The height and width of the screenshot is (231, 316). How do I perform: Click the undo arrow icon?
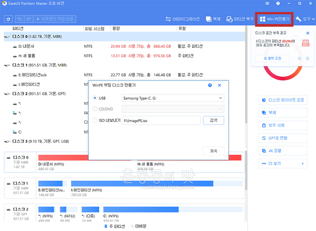20,19
